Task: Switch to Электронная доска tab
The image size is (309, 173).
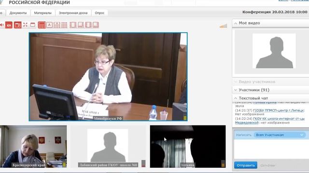Action: point(73,13)
